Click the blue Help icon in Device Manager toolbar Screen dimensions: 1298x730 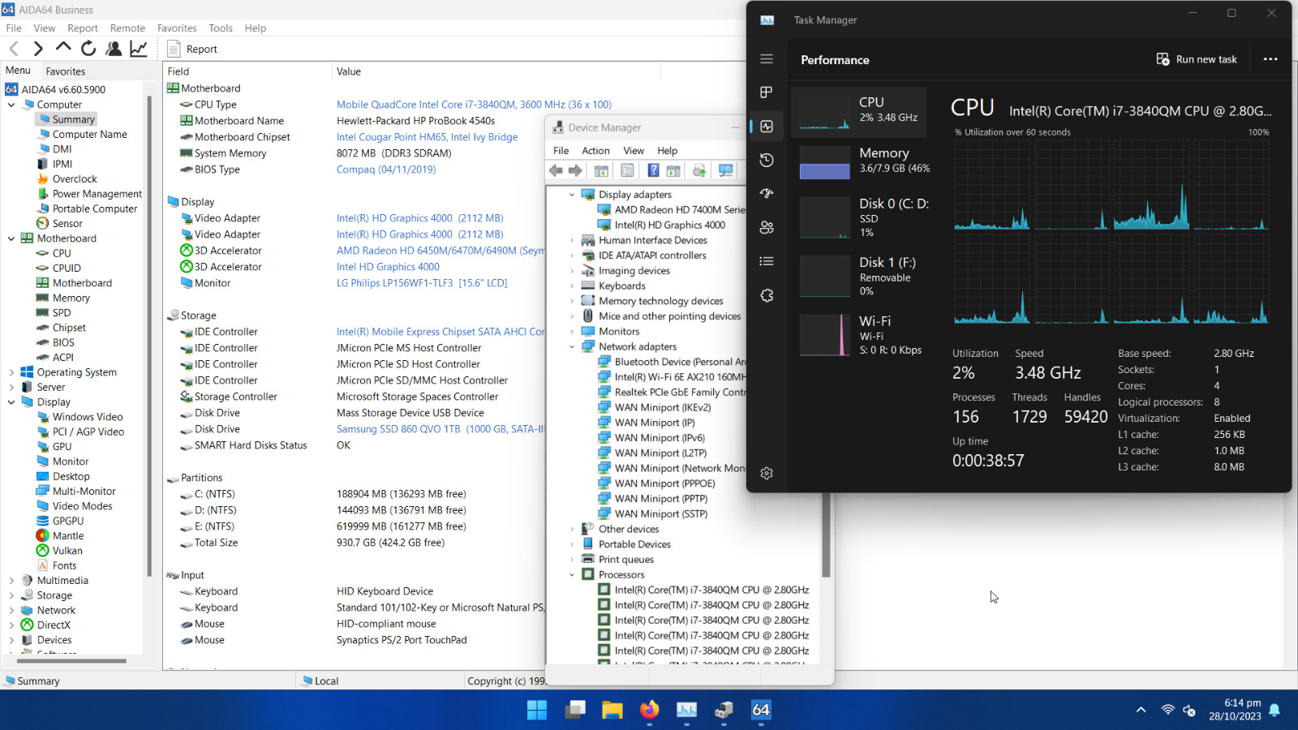653,170
